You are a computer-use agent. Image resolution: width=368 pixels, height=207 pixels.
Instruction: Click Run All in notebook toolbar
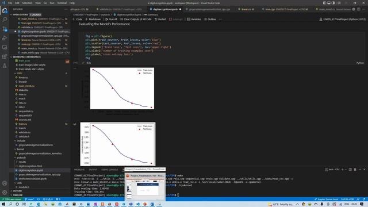click(111, 19)
